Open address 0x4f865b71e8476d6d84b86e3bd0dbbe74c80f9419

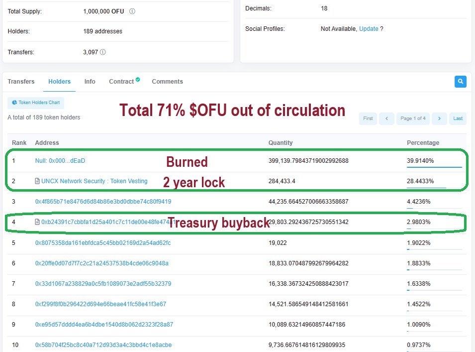click(x=103, y=202)
